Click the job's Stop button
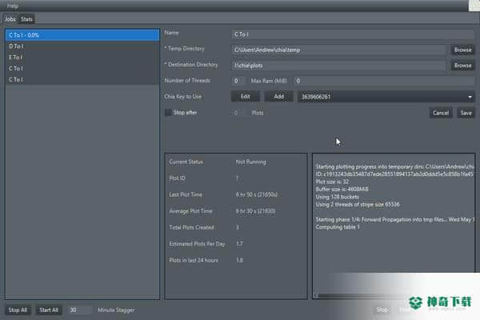The width and height of the screenshot is (480, 320). coord(382,310)
